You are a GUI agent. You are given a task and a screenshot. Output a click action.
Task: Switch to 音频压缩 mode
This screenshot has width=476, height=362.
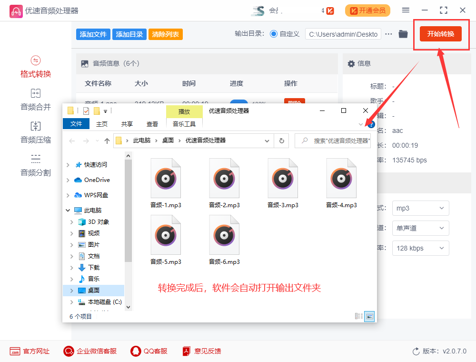click(x=35, y=131)
